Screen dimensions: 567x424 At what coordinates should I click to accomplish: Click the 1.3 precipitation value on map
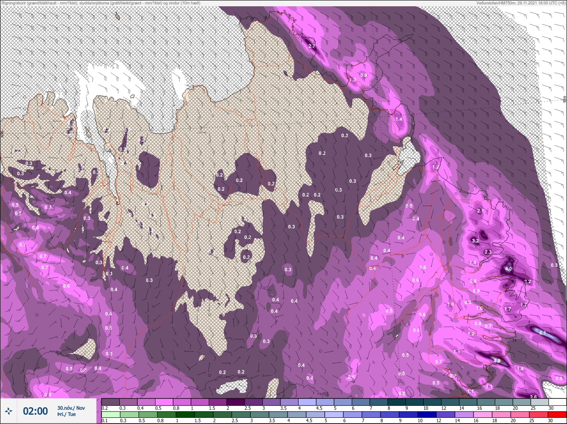pyautogui.click(x=353, y=80)
